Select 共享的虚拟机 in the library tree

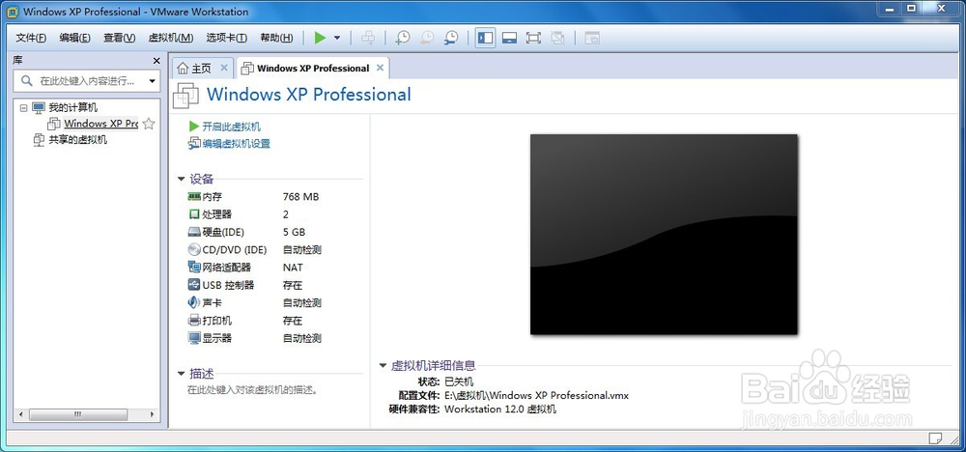[77, 140]
